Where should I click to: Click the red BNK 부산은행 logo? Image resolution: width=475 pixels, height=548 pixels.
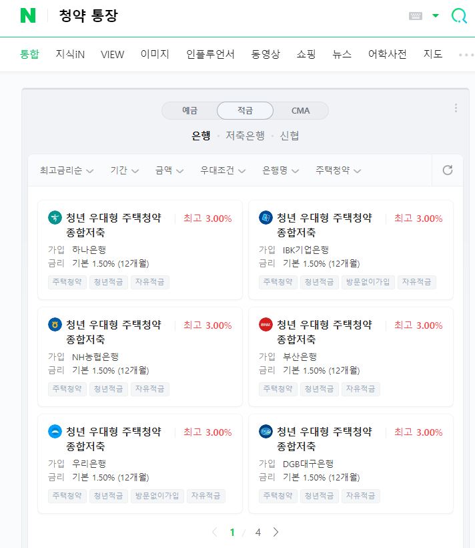[266, 325]
